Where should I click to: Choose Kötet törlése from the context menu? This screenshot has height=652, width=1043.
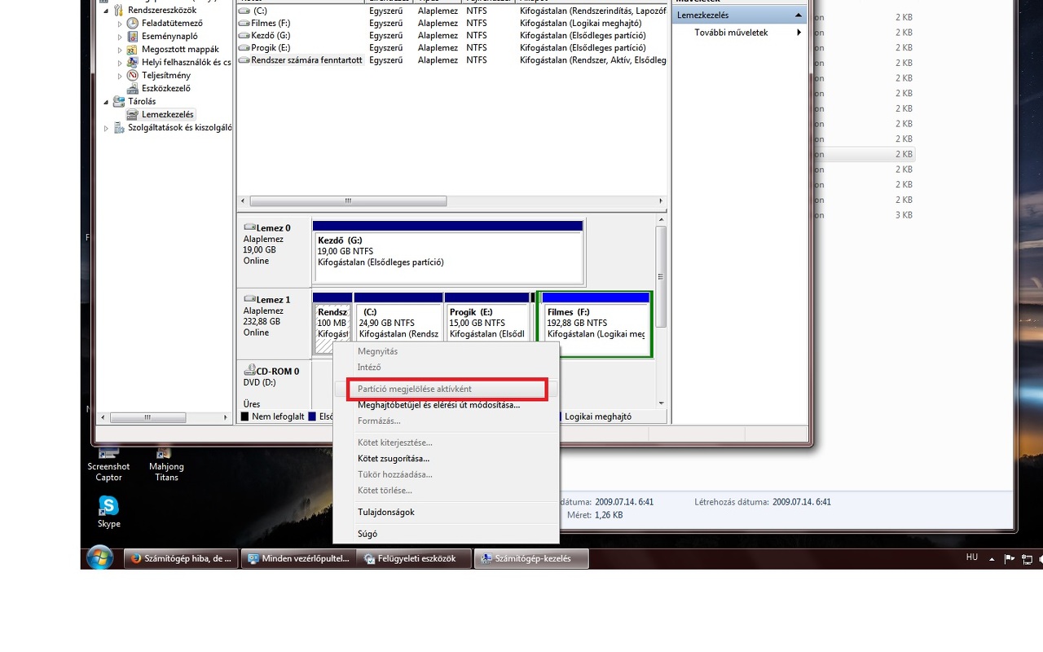click(446, 491)
